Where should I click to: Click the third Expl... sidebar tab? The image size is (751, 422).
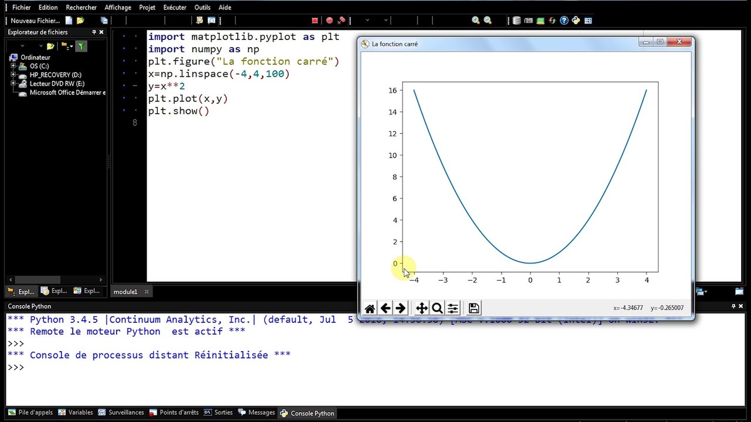point(87,291)
